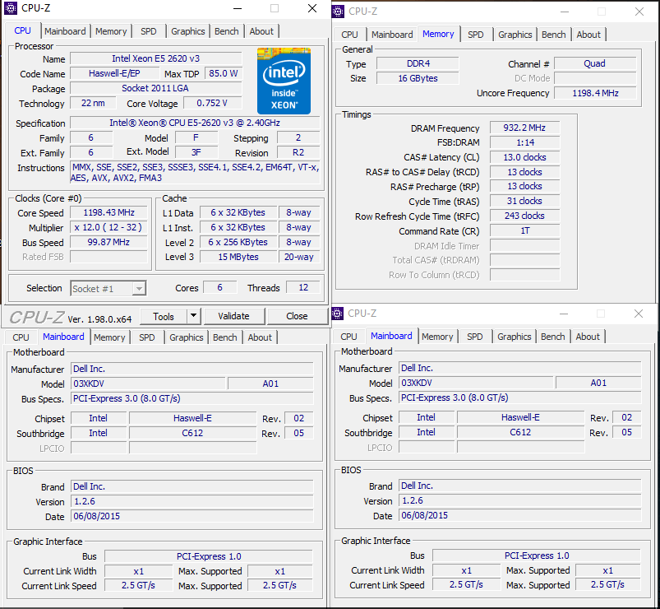Click the Validate button
Image resolution: width=660 pixels, height=609 pixels.
pyautogui.click(x=234, y=316)
